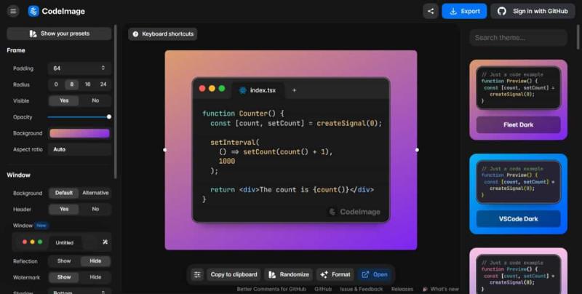Viewport: 582px width, 294px height.
Task: Open the Padding dropdown
Action: (x=79, y=68)
